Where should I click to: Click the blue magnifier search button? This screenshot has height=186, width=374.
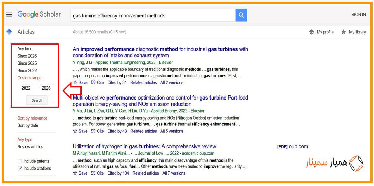(x=241, y=15)
